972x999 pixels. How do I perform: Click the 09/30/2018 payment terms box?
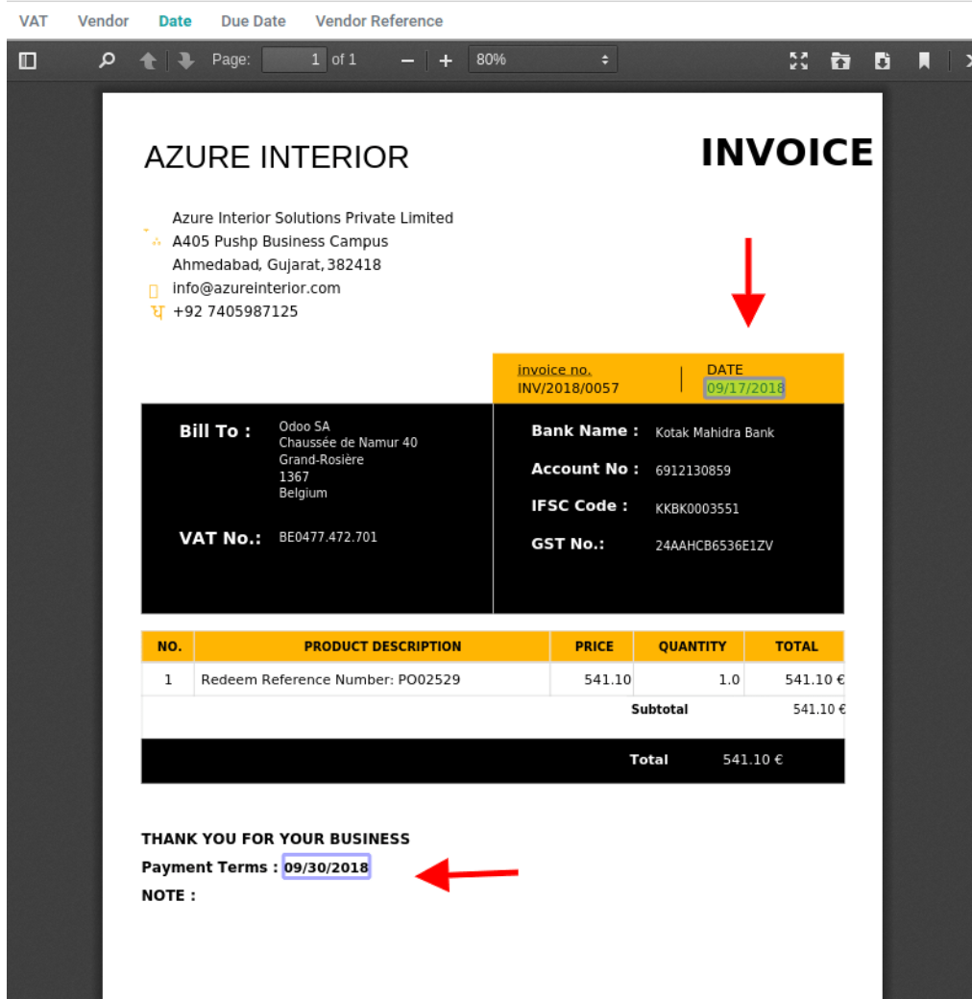(327, 867)
